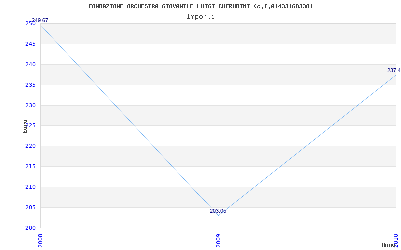401x250 pixels.
Task: Click the 220 y-axis tick label
Action: pyautogui.click(x=30, y=146)
